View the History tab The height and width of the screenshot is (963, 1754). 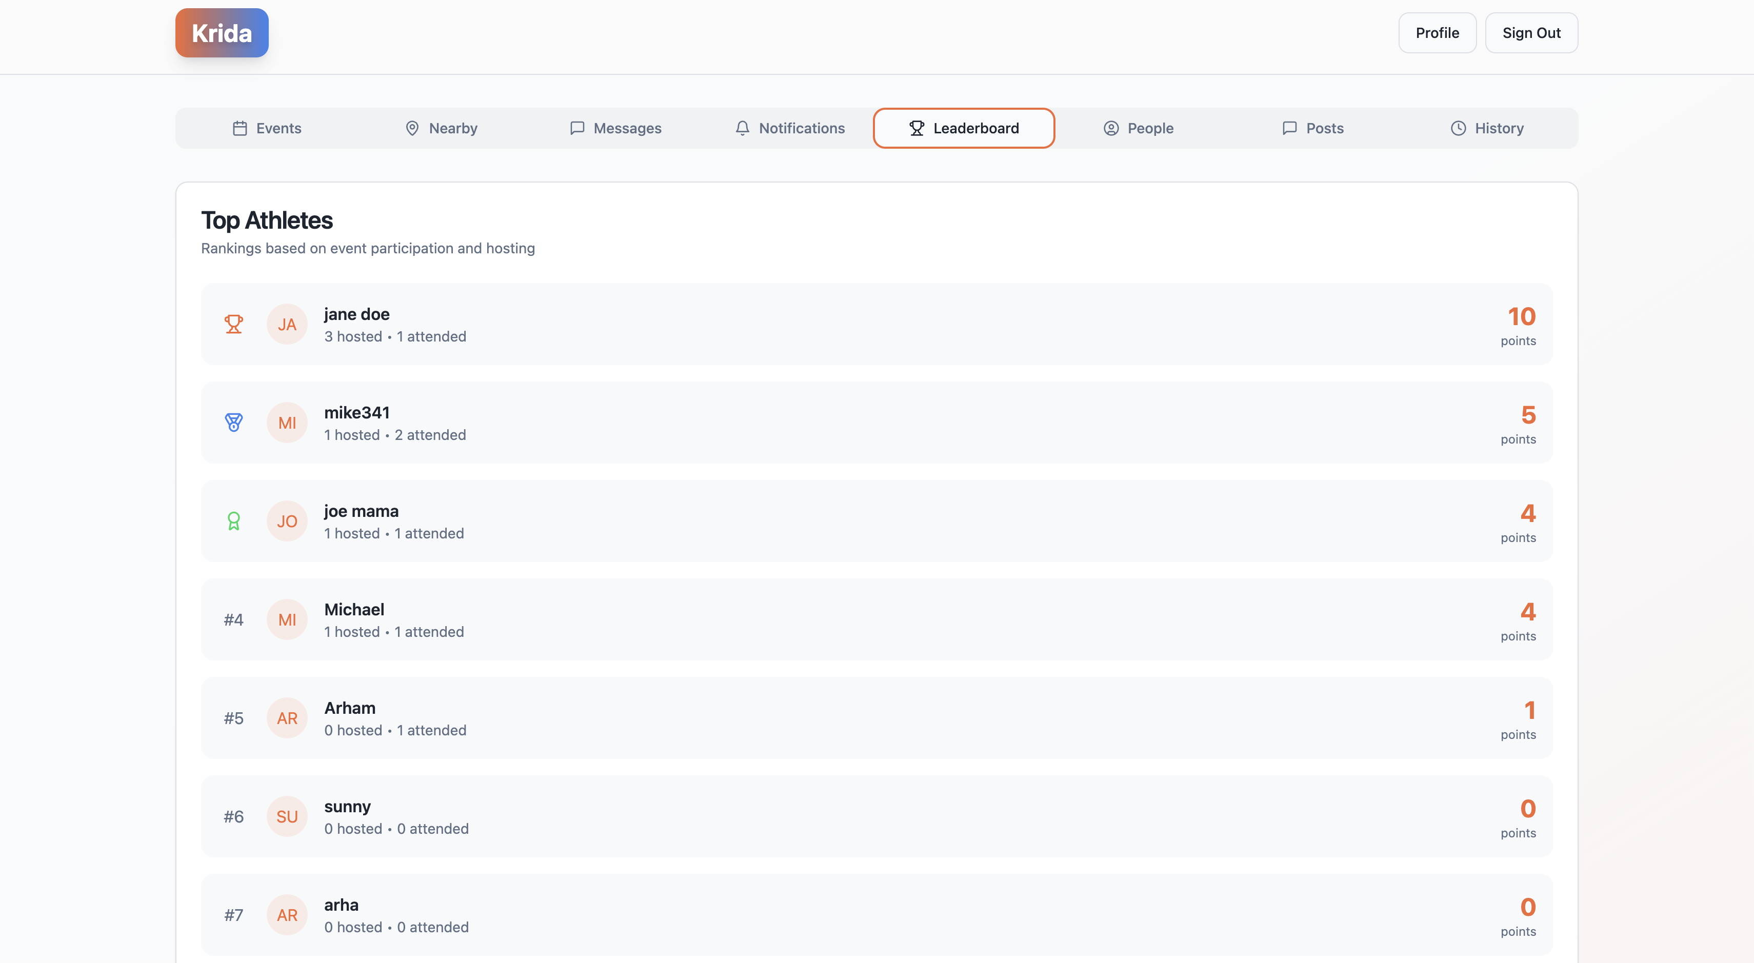(1486, 128)
